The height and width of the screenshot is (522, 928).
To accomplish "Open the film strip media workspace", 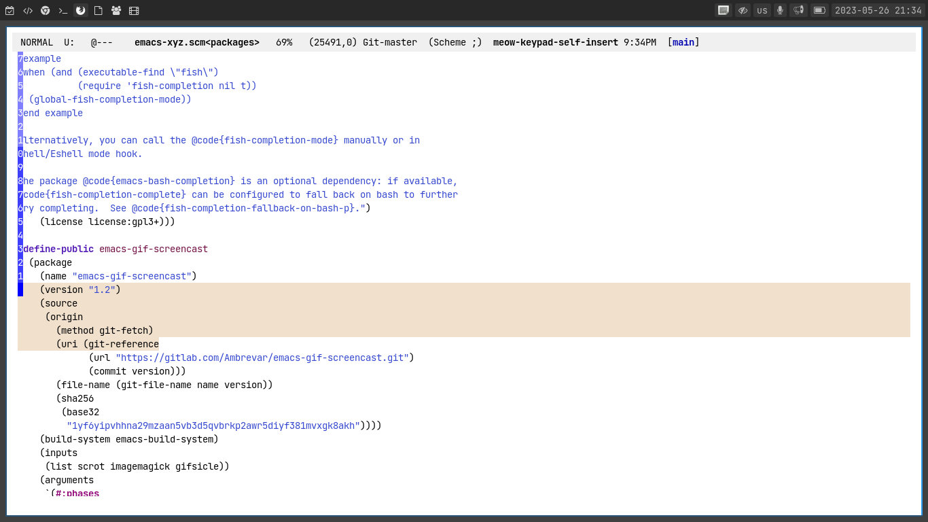I will pos(134,10).
